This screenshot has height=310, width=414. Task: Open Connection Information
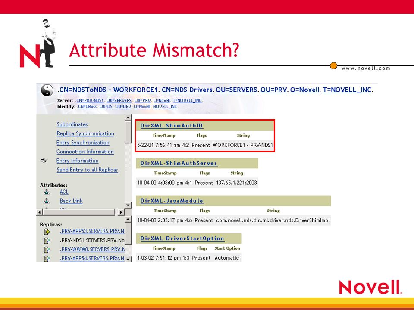(x=85, y=152)
